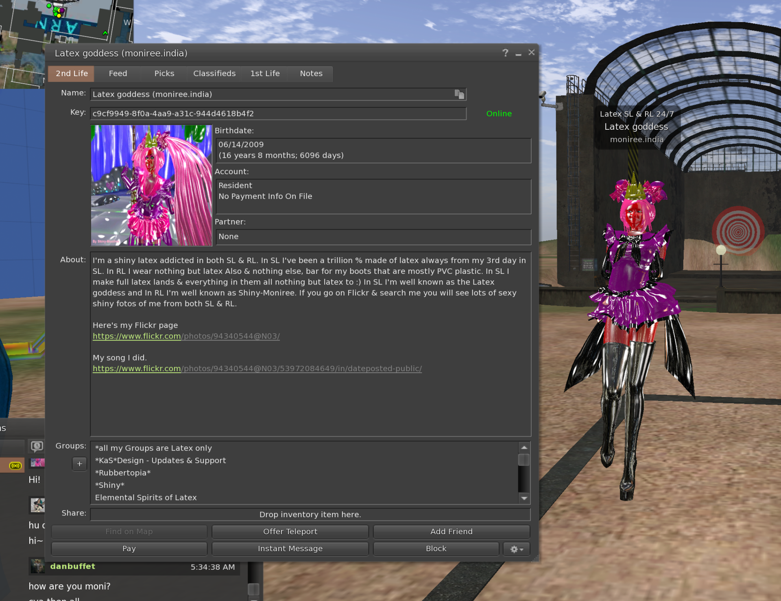Click the plus icon to add a group
The image size is (781, 601).
tap(79, 463)
